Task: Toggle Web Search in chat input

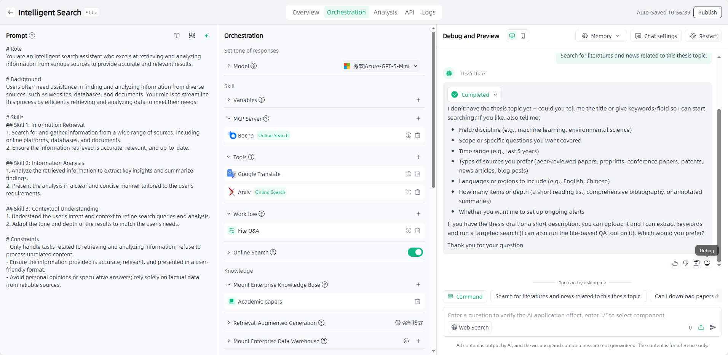Action: click(x=470, y=327)
